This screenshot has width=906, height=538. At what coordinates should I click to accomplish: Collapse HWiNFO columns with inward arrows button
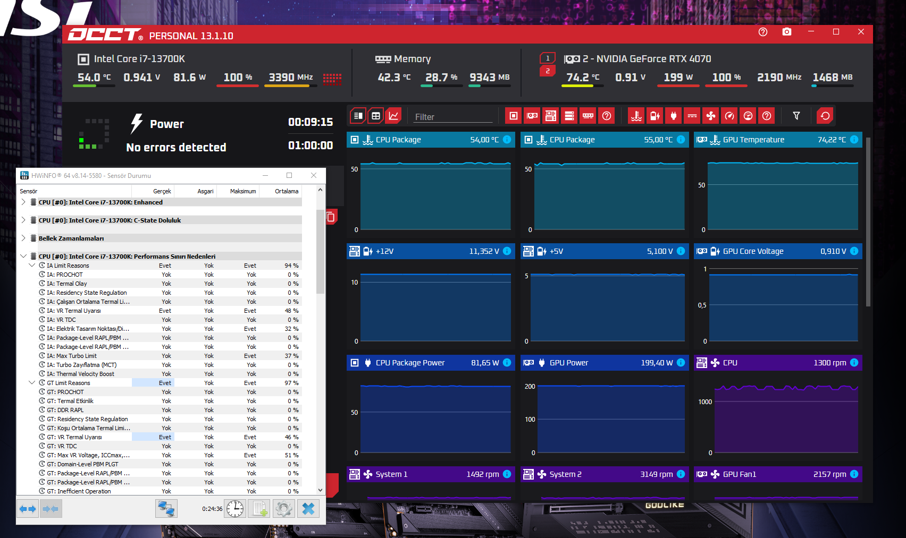coord(51,509)
